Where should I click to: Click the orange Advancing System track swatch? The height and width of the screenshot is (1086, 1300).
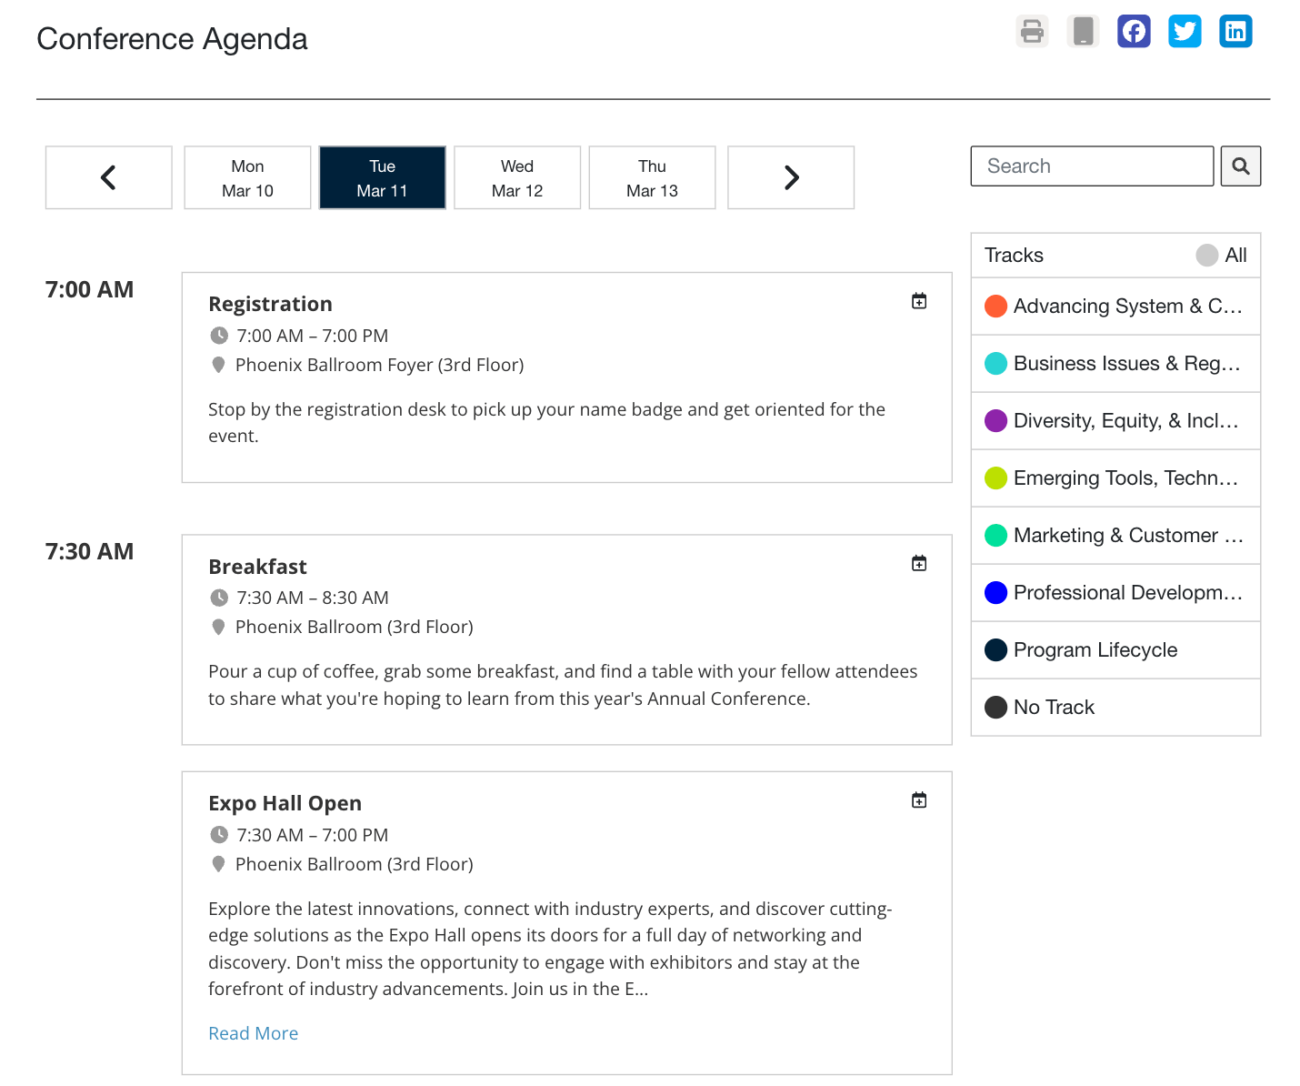click(x=995, y=307)
